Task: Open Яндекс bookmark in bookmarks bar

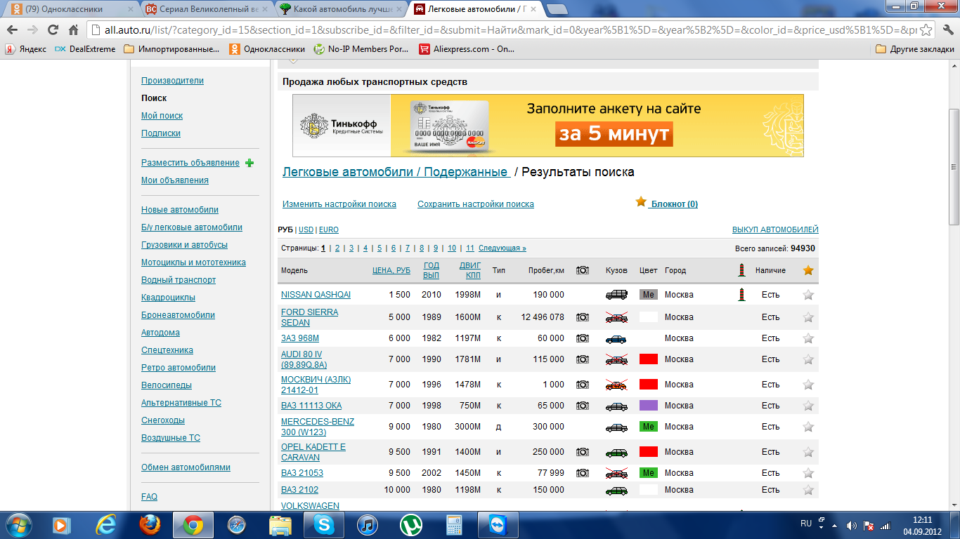Action: 26,49
